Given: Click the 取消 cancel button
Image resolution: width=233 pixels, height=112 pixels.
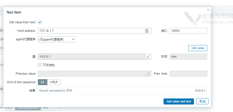Looking at the screenshot, I should pos(202,101).
